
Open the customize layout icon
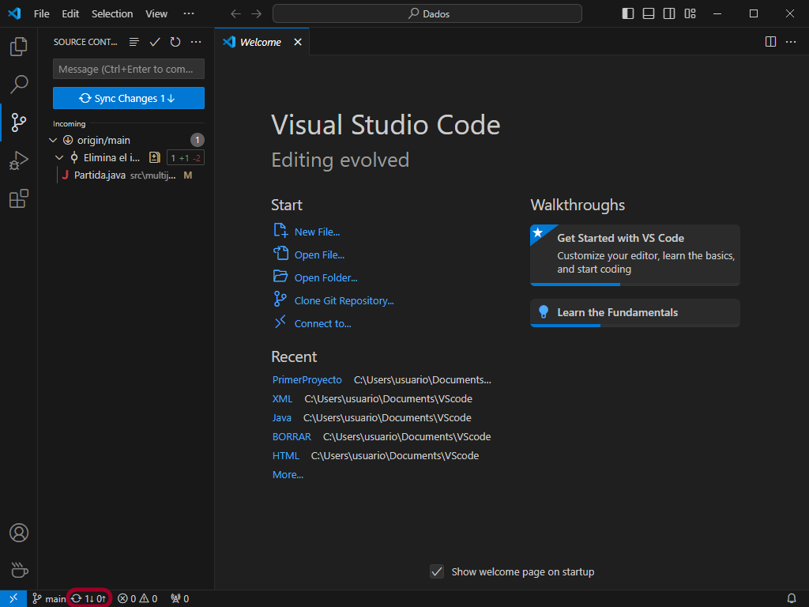(690, 14)
